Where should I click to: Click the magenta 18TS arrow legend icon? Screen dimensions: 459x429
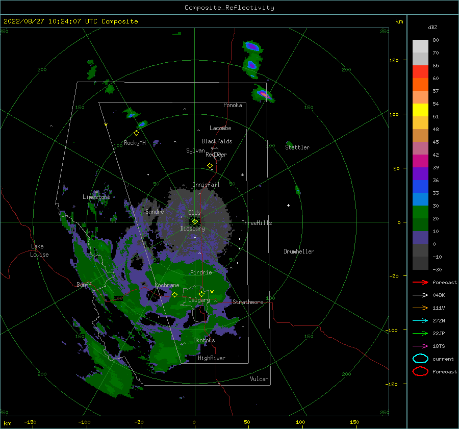coord(420,346)
